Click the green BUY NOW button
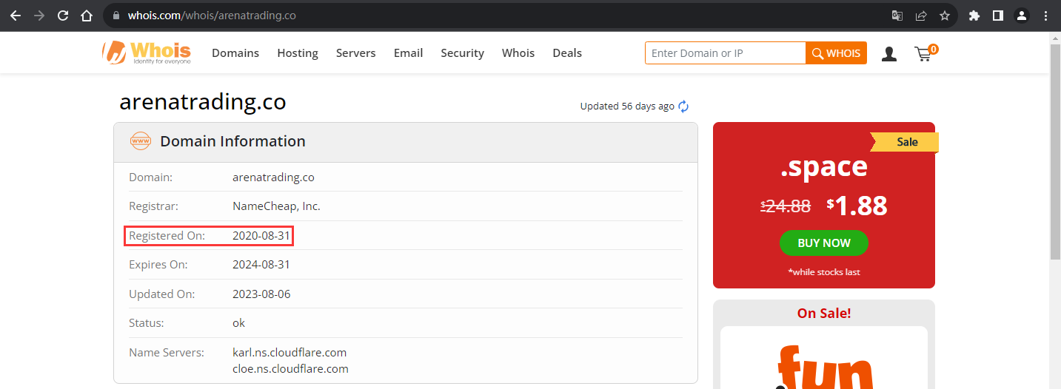This screenshot has width=1061, height=389. tap(824, 243)
